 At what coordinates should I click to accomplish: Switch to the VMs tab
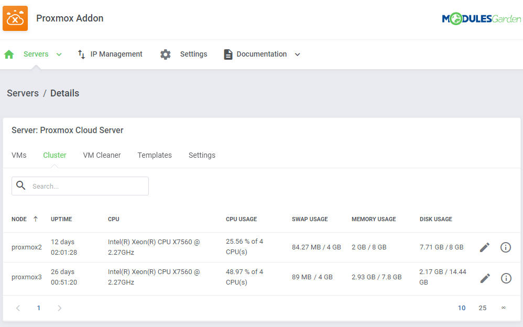(19, 155)
